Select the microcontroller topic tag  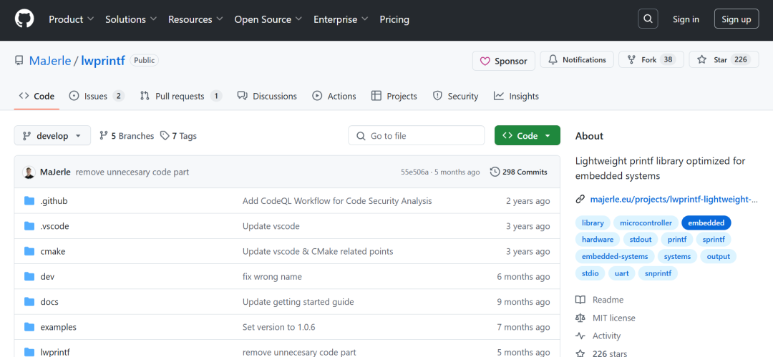point(646,223)
